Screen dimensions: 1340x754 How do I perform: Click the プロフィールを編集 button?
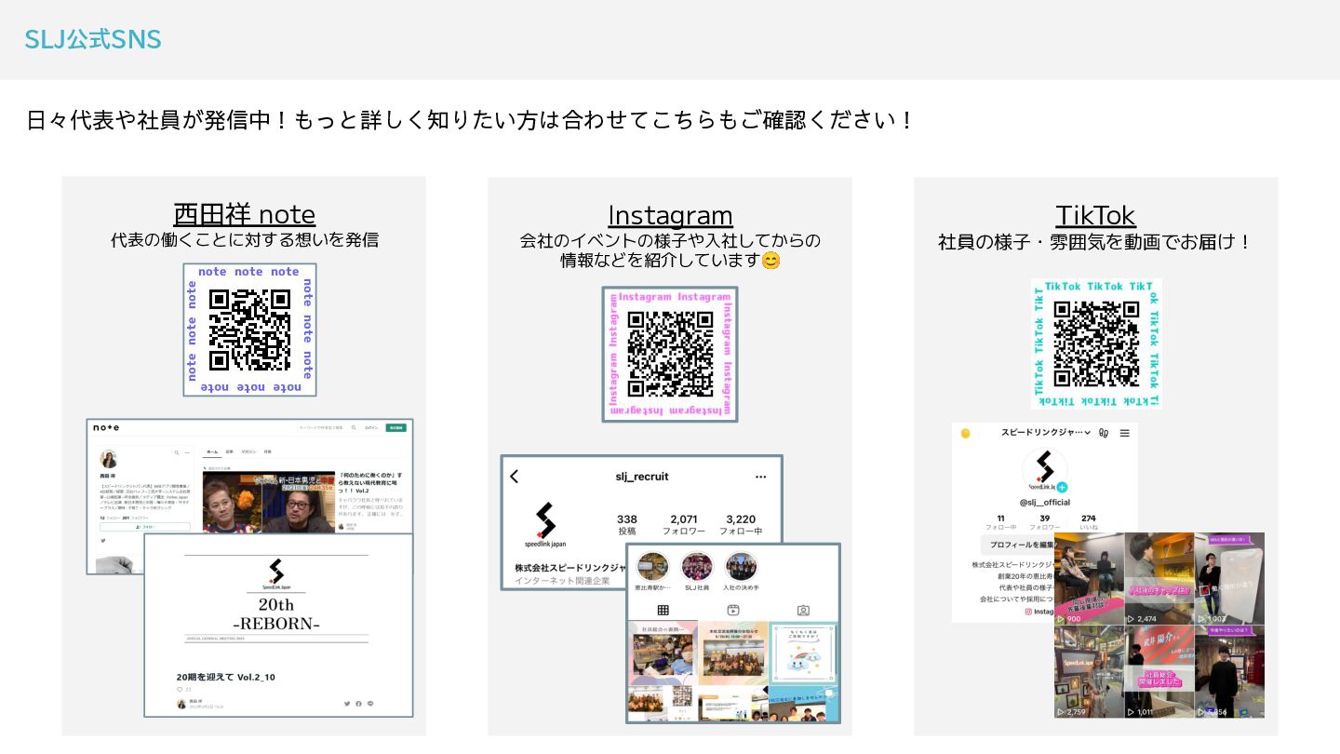pyautogui.click(x=1018, y=545)
